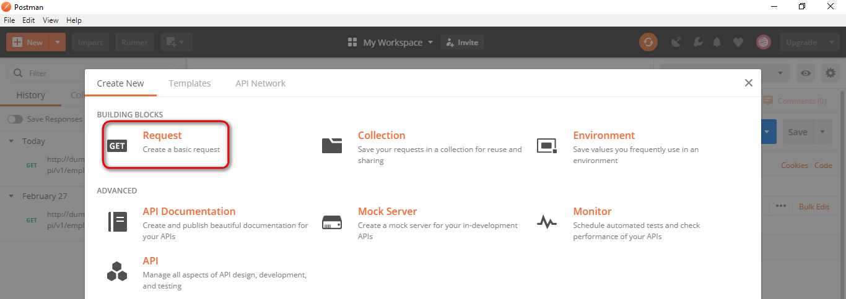The height and width of the screenshot is (299, 846).
Task: Close the Create New dialog
Action: pyautogui.click(x=748, y=83)
